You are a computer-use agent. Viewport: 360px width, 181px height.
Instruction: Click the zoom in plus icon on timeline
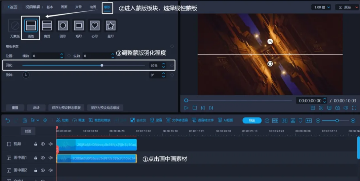pyautogui.click(x=353, y=121)
